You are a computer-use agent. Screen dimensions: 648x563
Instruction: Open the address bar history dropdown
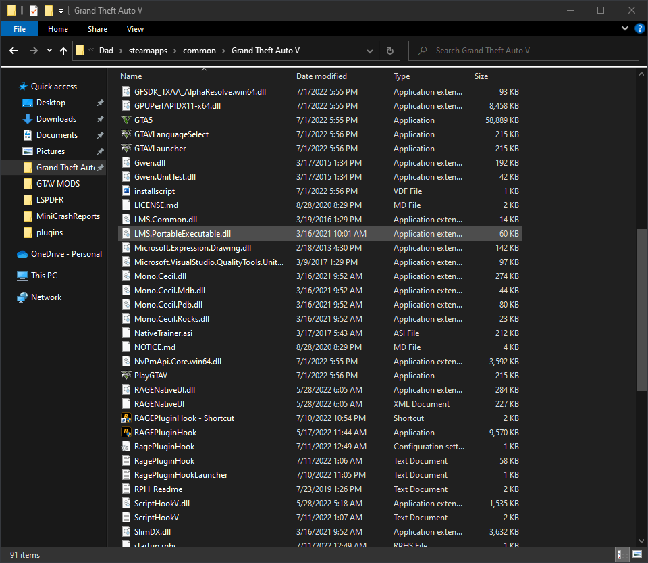[369, 51]
